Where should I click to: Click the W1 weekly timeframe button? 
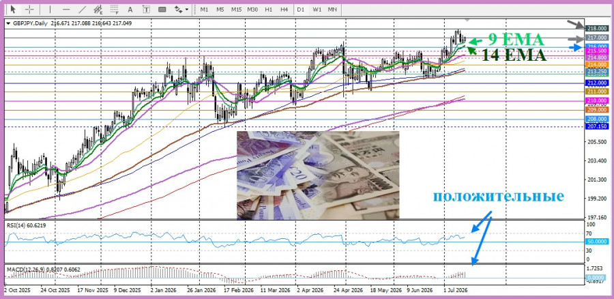coord(317,9)
